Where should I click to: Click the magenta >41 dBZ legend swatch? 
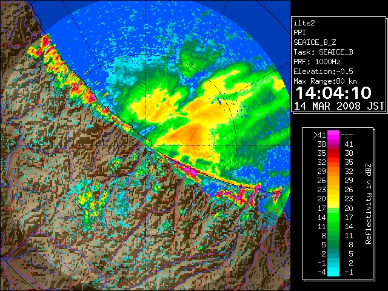click(333, 135)
